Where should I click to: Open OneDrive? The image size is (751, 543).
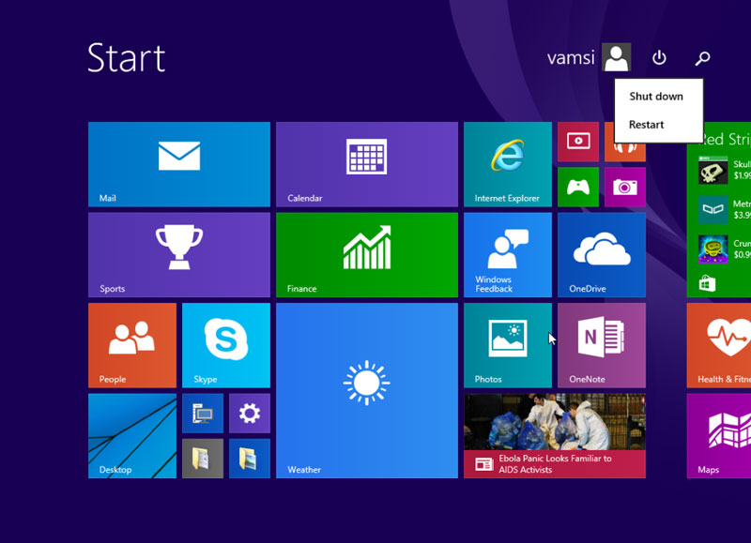click(601, 254)
